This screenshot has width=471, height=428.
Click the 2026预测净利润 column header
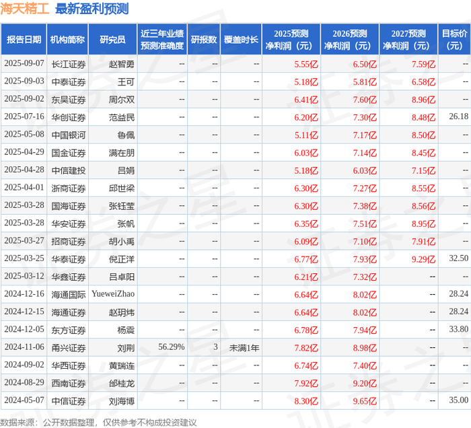click(x=350, y=39)
